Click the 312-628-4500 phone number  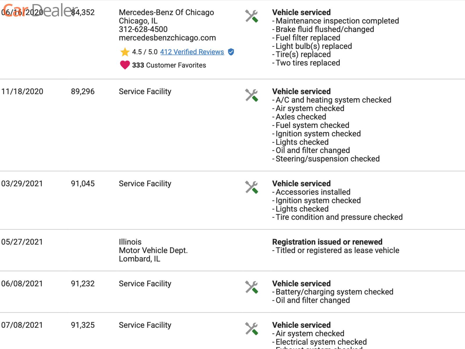click(x=143, y=29)
